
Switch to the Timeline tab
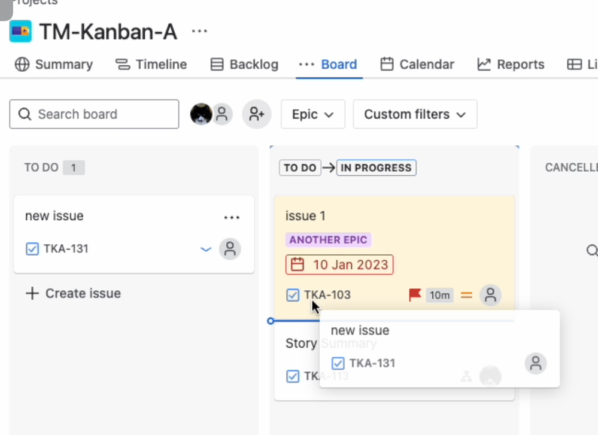151,65
